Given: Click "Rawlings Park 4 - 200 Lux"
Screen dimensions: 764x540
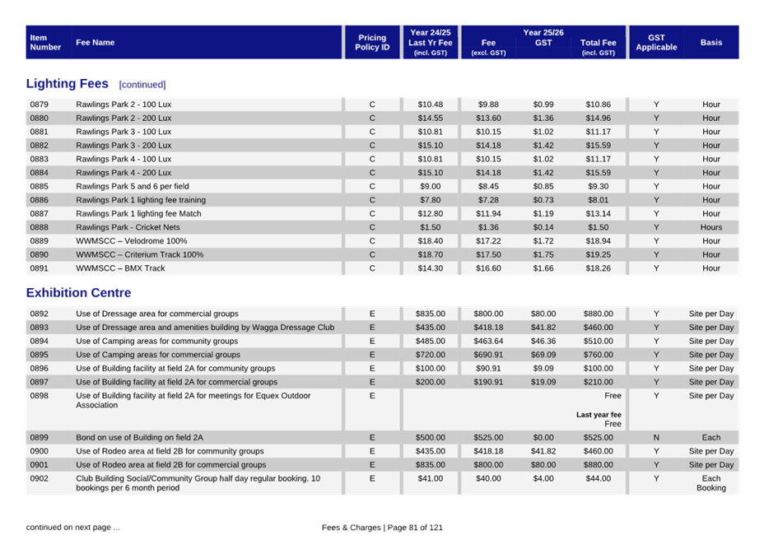Looking at the screenshot, I should [x=123, y=173].
